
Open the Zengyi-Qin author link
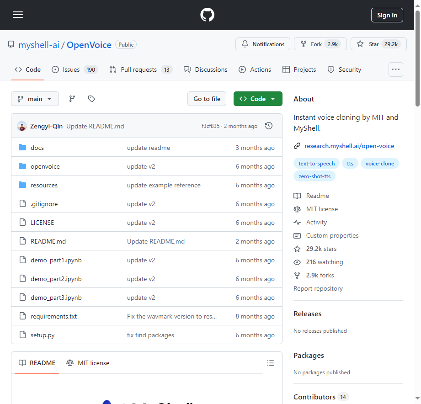46,126
